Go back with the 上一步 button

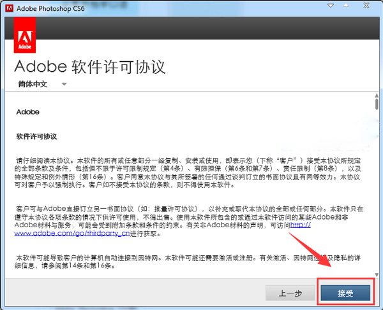pos(290,293)
